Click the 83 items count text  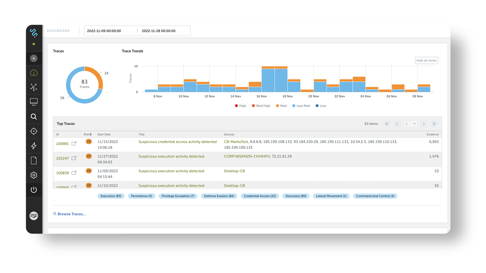tap(371, 124)
